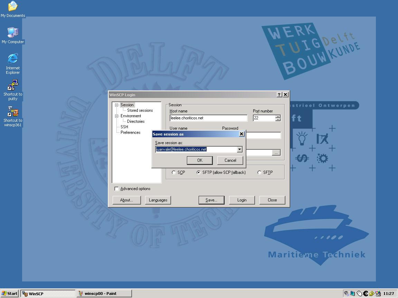Click the Port number field
Image resolution: width=398 pixels, height=298 pixels.
(264, 118)
